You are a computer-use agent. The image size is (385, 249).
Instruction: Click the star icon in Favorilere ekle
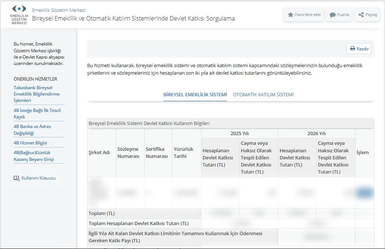(x=290, y=15)
